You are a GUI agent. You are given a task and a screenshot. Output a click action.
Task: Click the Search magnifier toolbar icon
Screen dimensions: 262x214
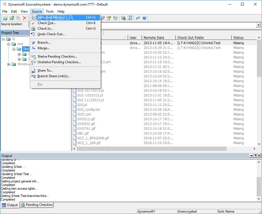point(103,18)
